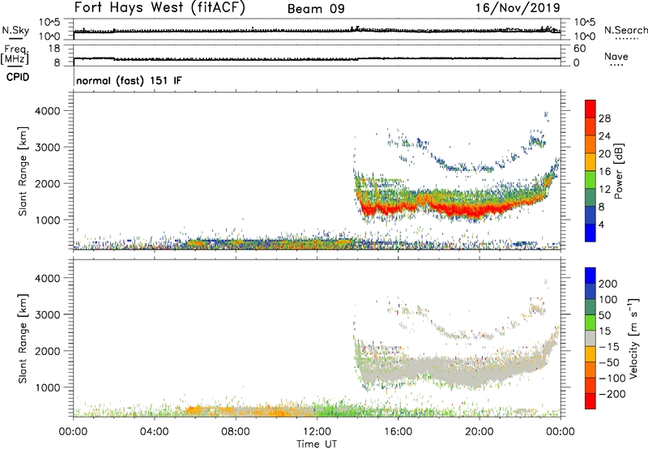Image resolution: width=648 pixels, height=449 pixels.
Task: Click the 'N.Sky' legend label
Action: [15, 30]
